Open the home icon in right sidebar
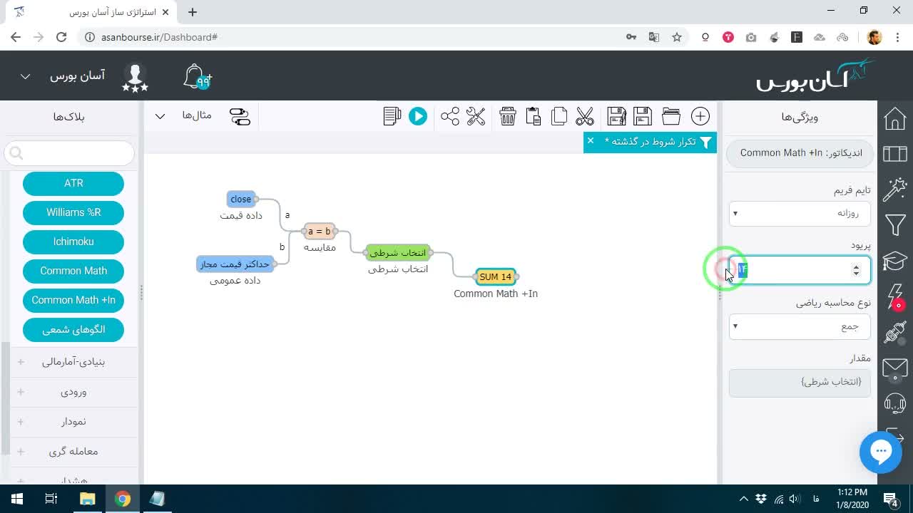913x513 pixels. tap(895, 118)
